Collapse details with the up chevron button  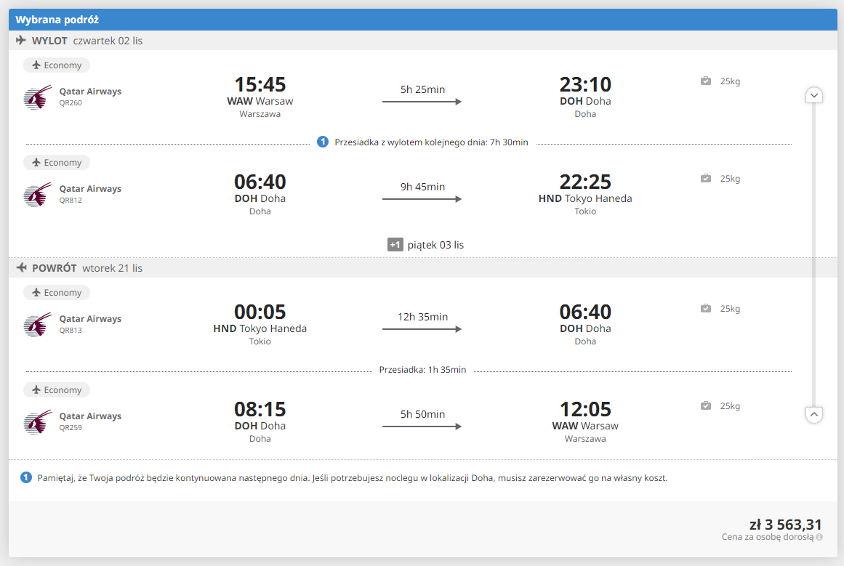814,414
